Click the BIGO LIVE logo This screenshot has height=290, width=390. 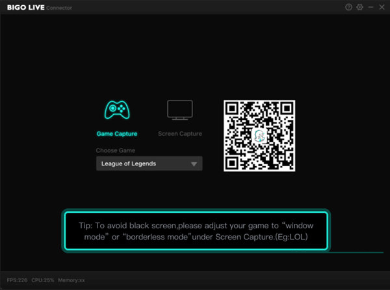tap(24, 7)
